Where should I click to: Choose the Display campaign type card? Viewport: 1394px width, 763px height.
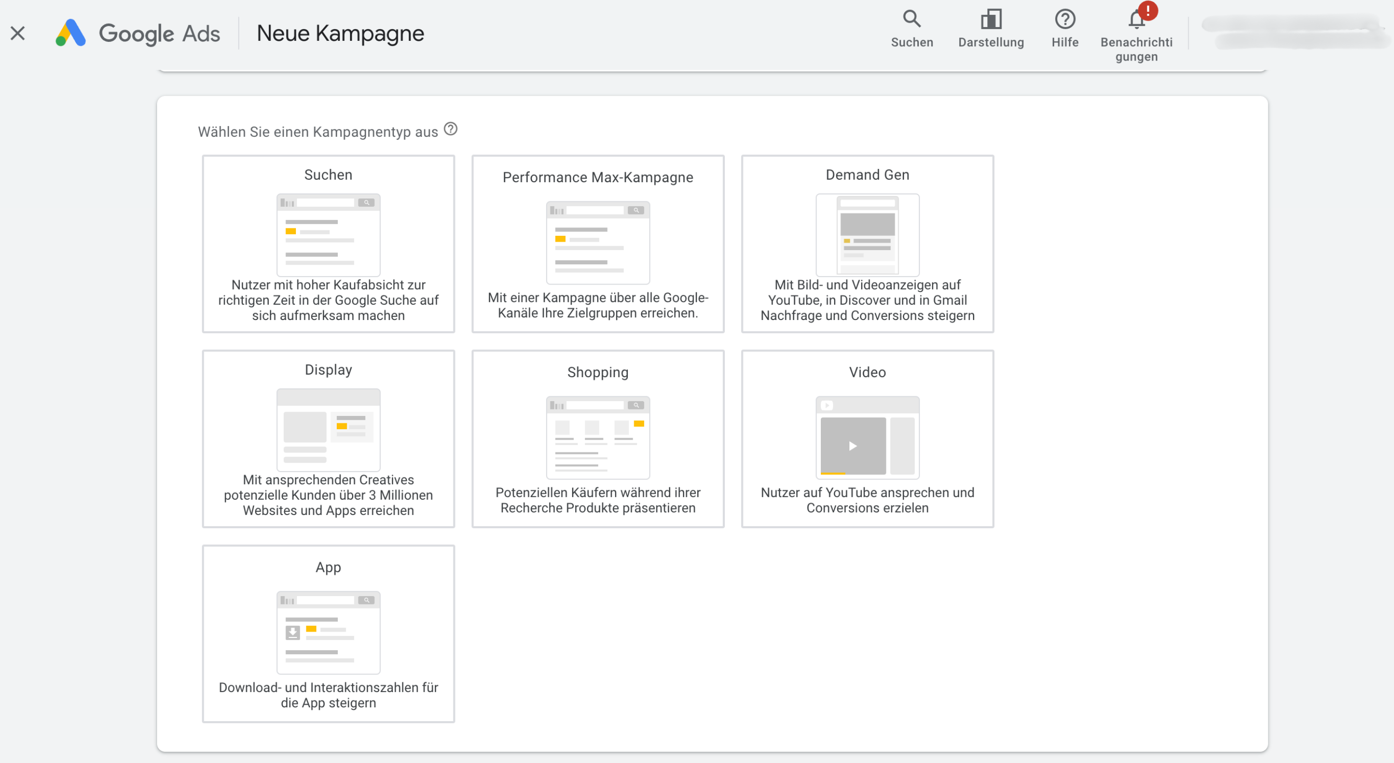tap(328, 370)
